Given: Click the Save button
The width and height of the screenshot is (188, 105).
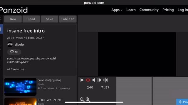Looking at the screenshot, I should click(49, 19).
